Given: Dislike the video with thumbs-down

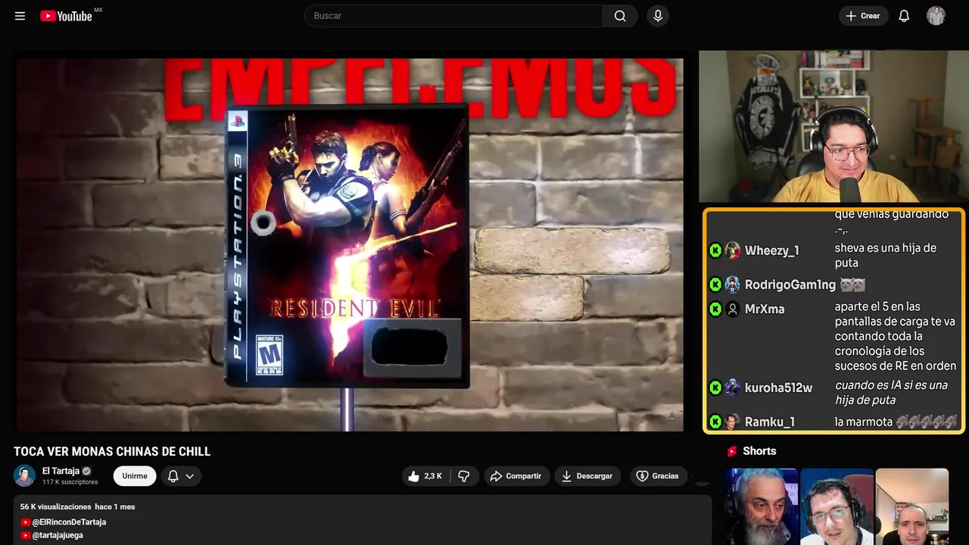Looking at the screenshot, I should coord(464,476).
